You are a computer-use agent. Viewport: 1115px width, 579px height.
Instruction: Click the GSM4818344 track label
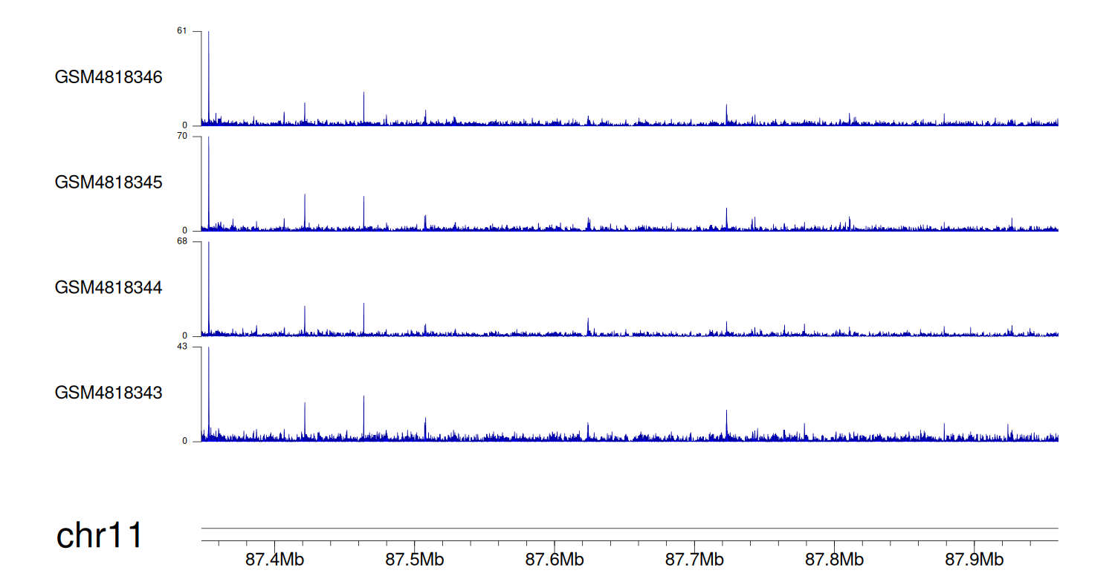[109, 287]
